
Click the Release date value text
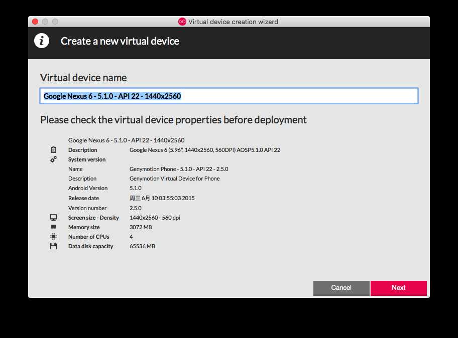pos(162,198)
